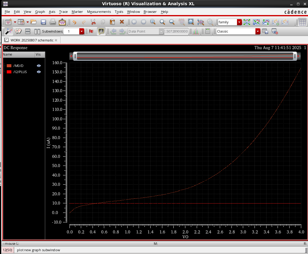Open dropdown arrow next to subwindow icon
This screenshot has width=308, height=254.
pos(27,22)
